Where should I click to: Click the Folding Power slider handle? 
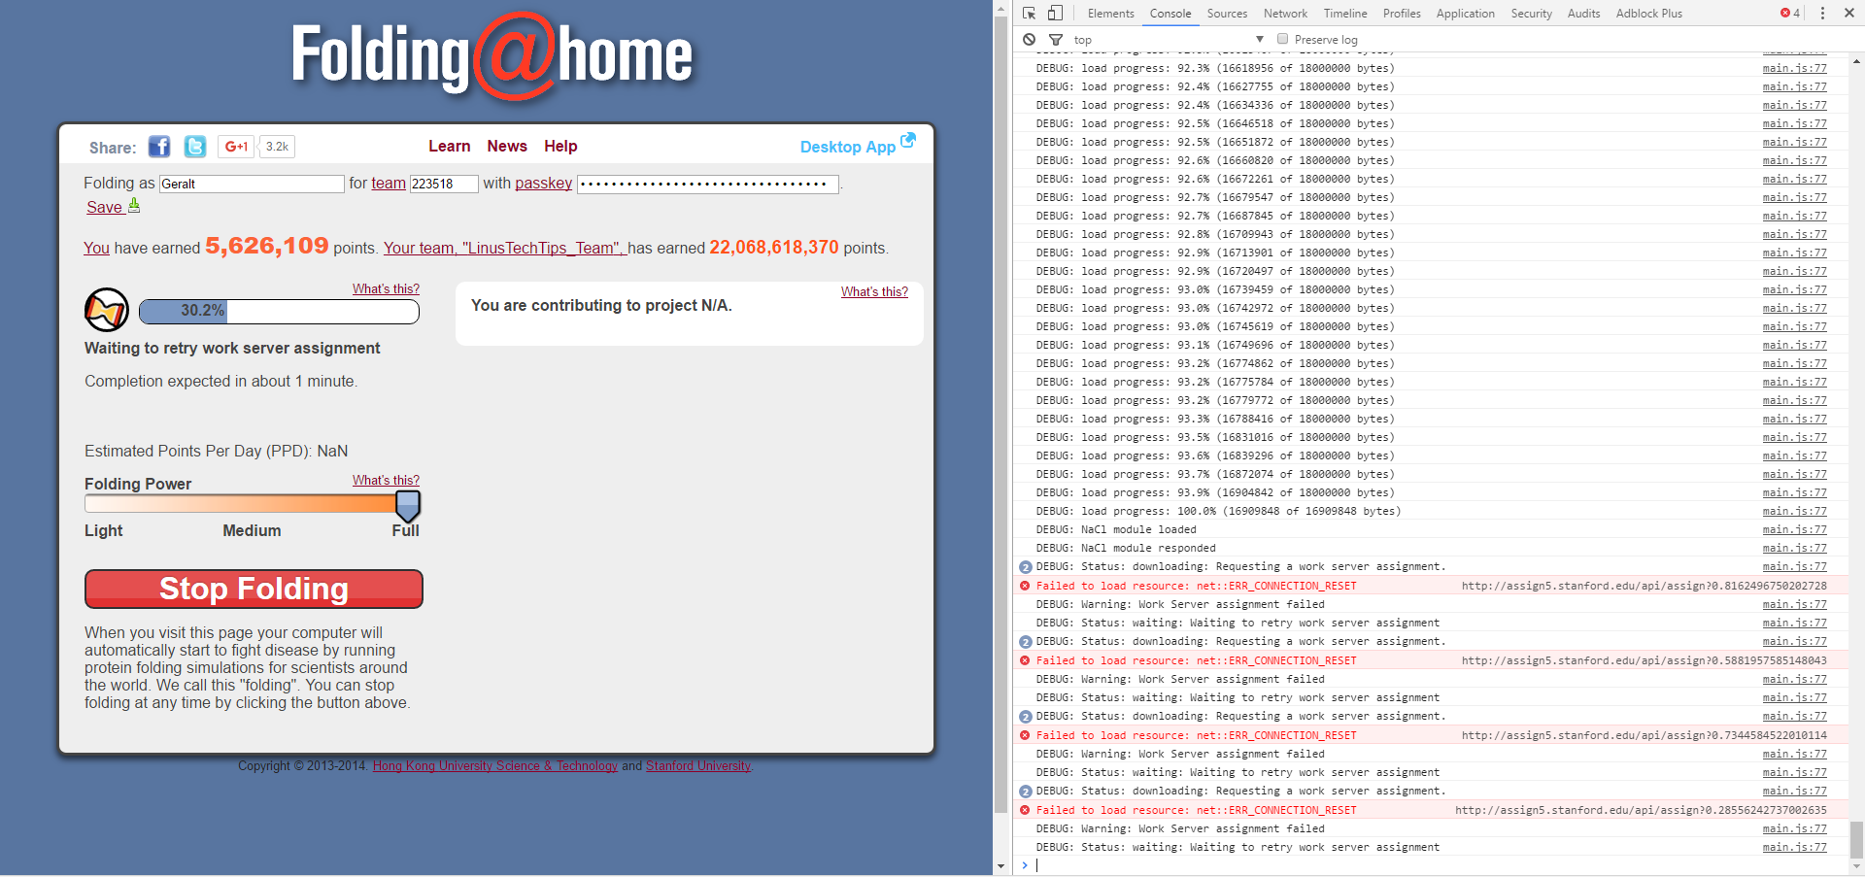click(x=408, y=506)
